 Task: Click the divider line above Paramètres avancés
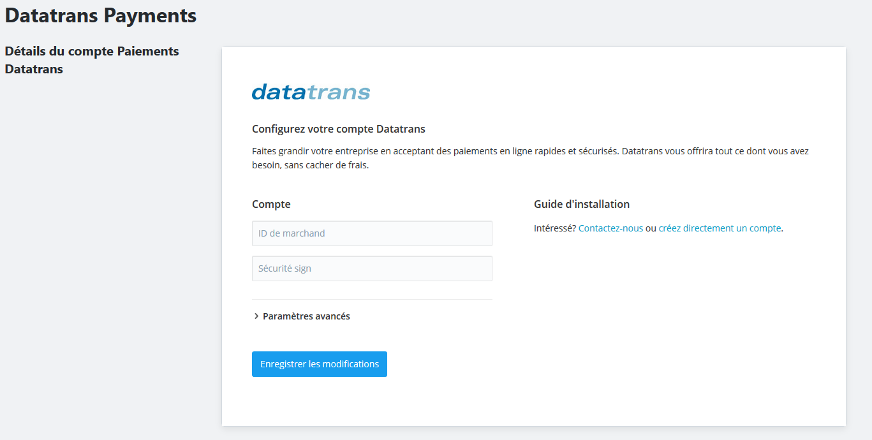click(372, 300)
